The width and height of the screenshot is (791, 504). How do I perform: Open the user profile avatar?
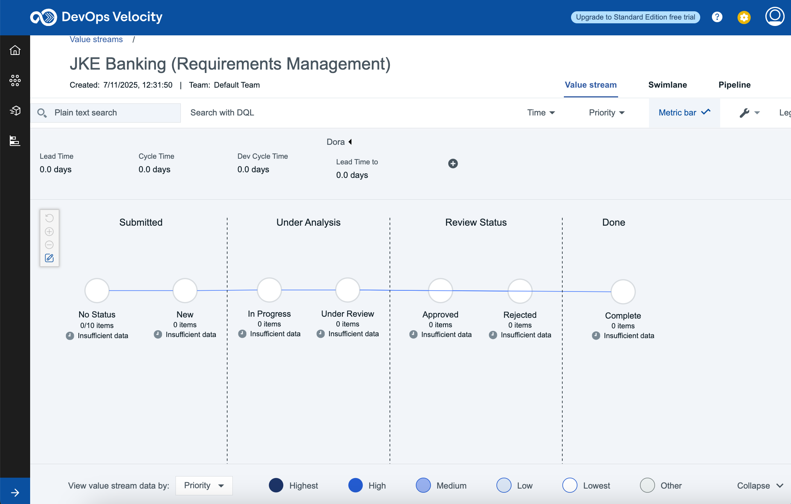(775, 16)
